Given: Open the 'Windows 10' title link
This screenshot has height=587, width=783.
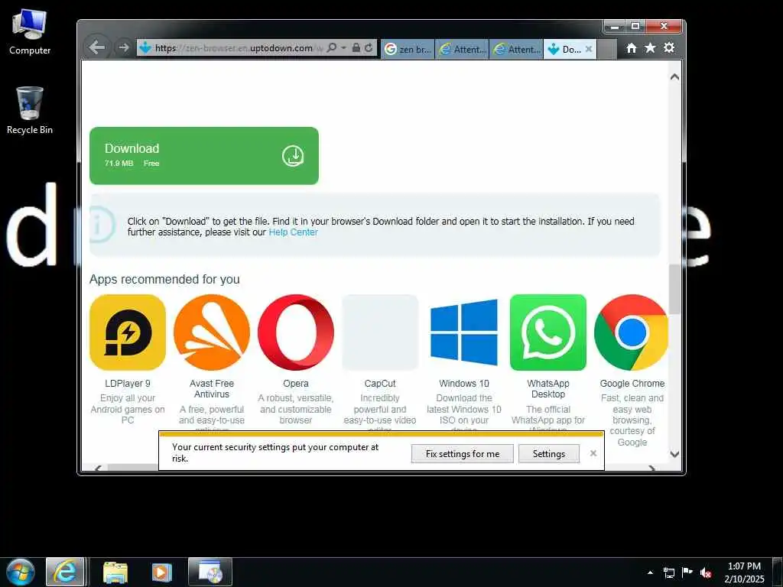Looking at the screenshot, I should tap(464, 384).
